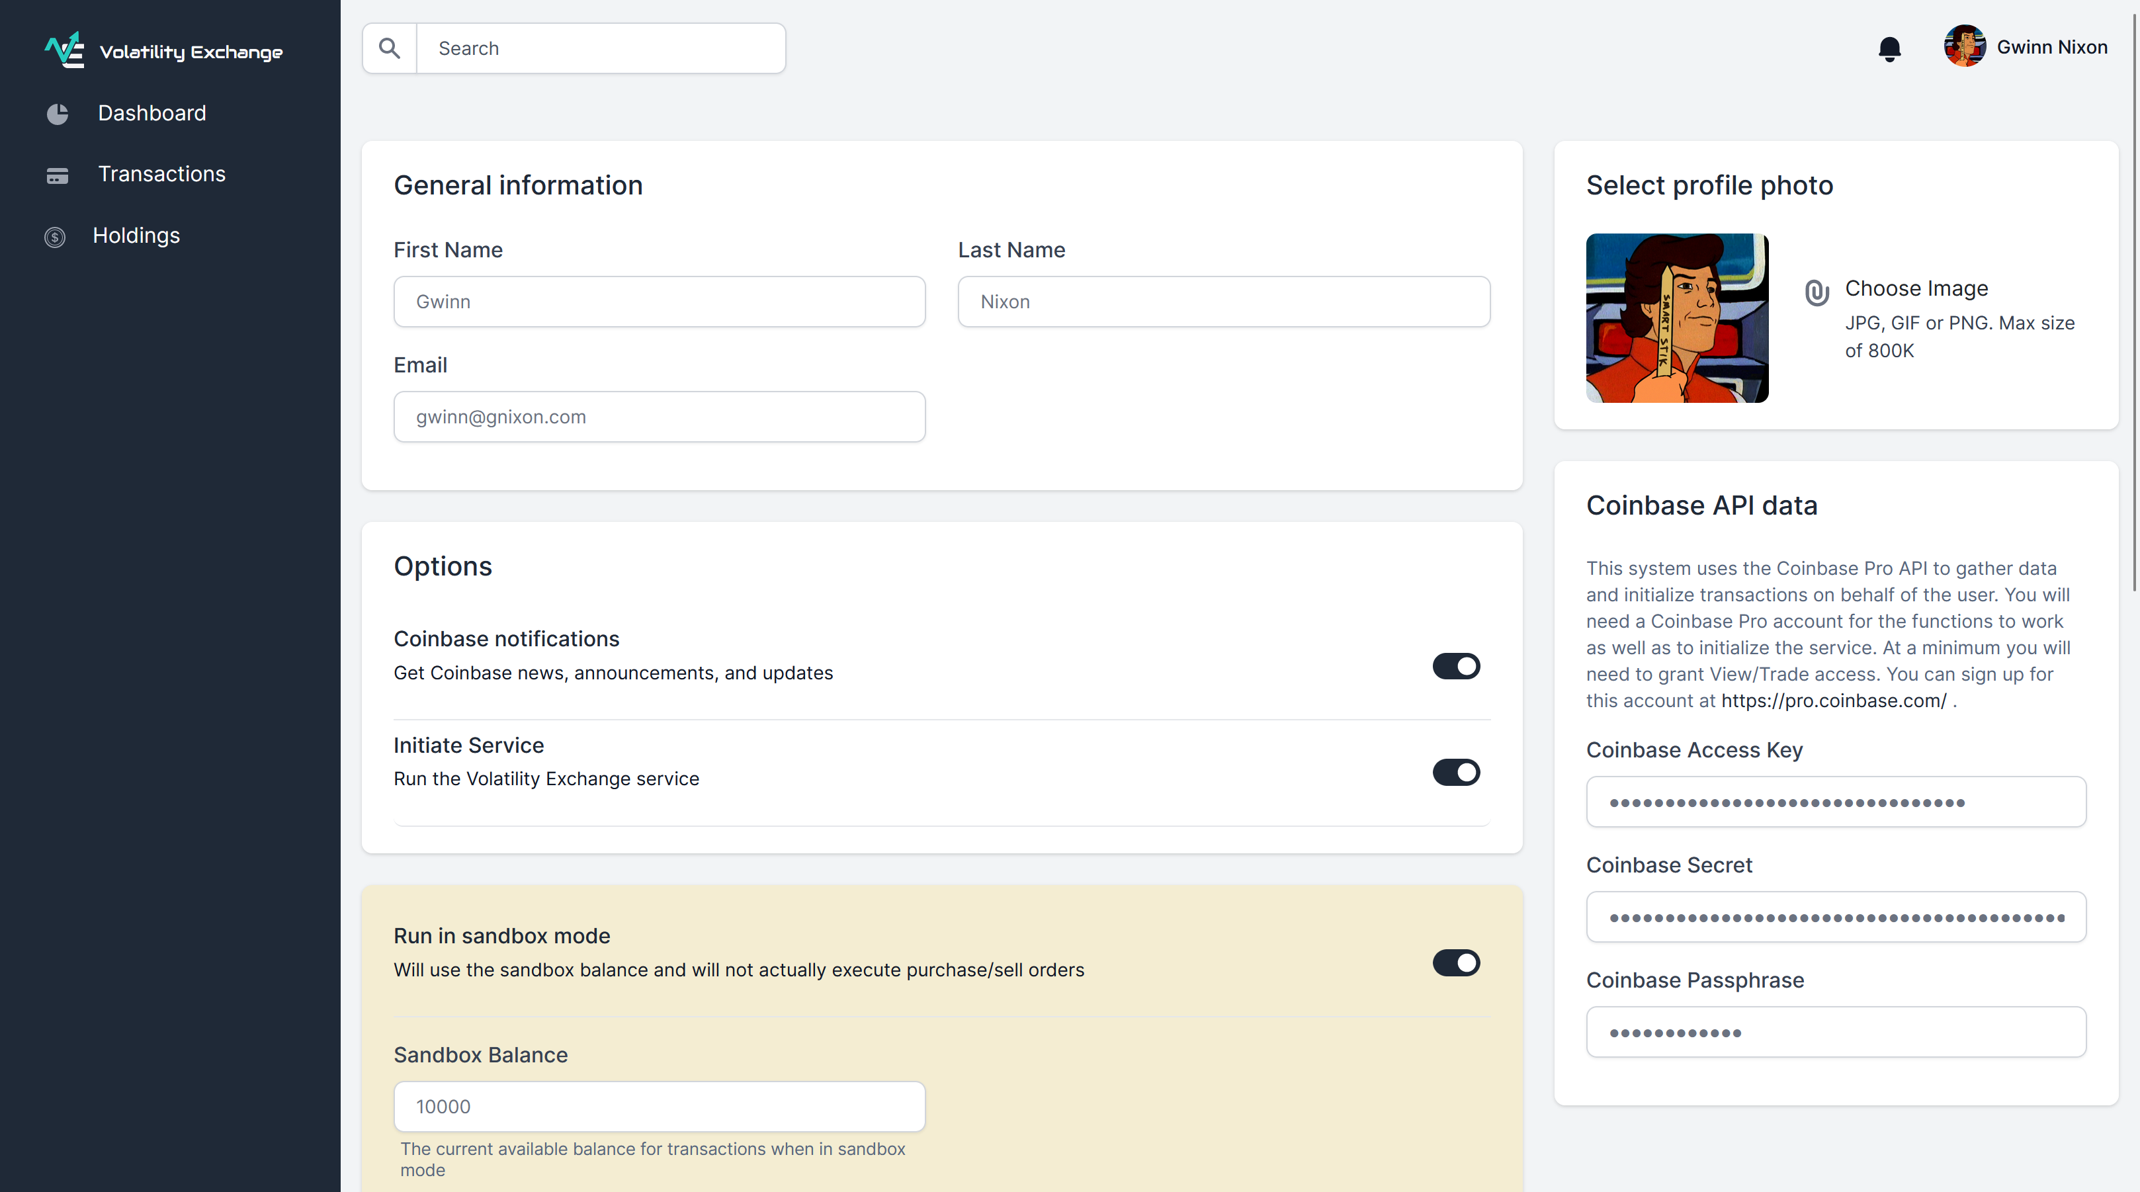Click the 'Options' heading
This screenshot has width=2140, height=1192.
442,566
